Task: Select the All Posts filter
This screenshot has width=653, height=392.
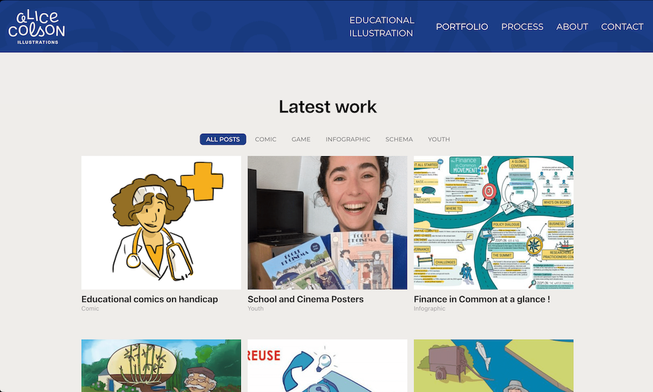Action: pyautogui.click(x=223, y=139)
